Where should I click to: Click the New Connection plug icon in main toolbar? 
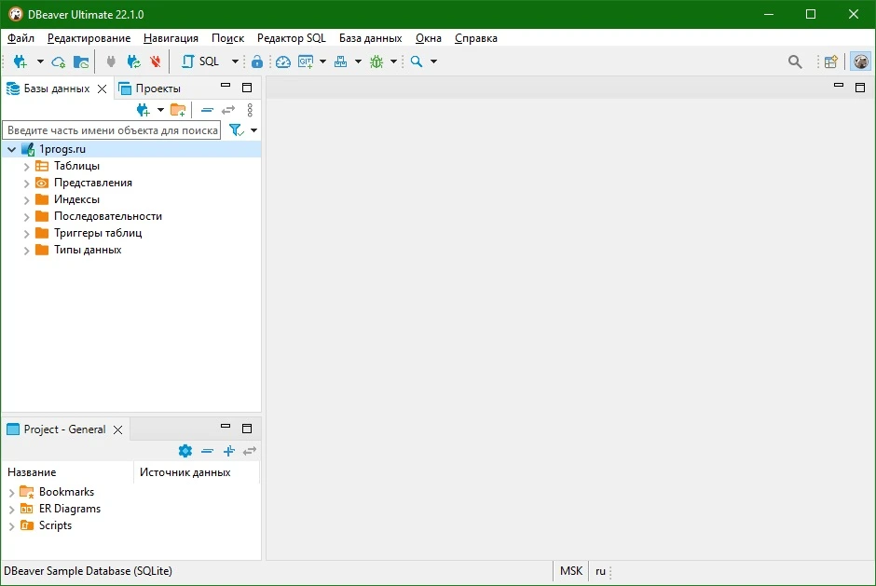(21, 61)
